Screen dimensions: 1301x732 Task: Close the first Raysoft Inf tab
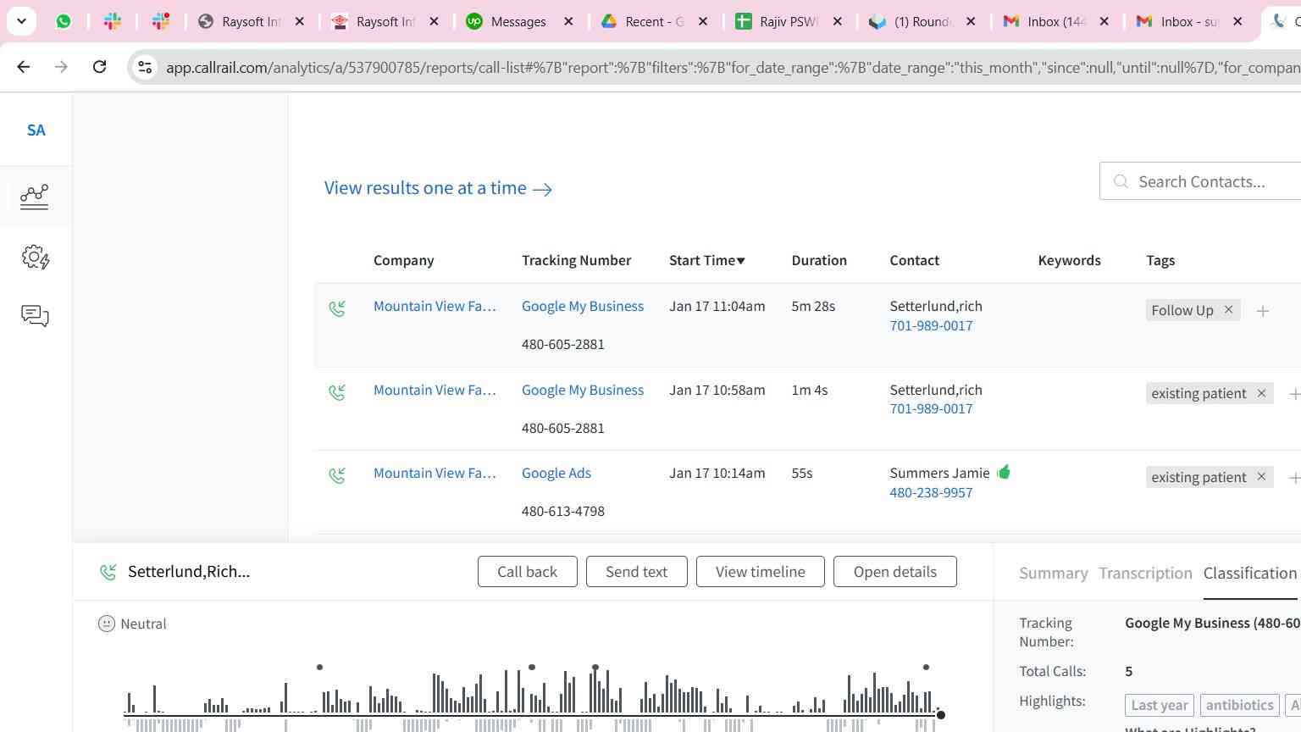tap(299, 22)
